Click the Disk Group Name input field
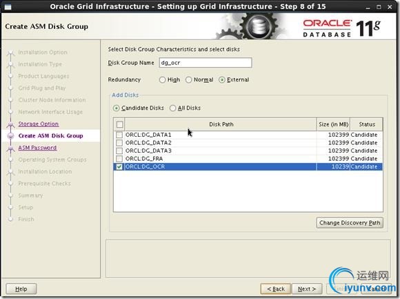Screen dimensions: 400x299 point(206,63)
